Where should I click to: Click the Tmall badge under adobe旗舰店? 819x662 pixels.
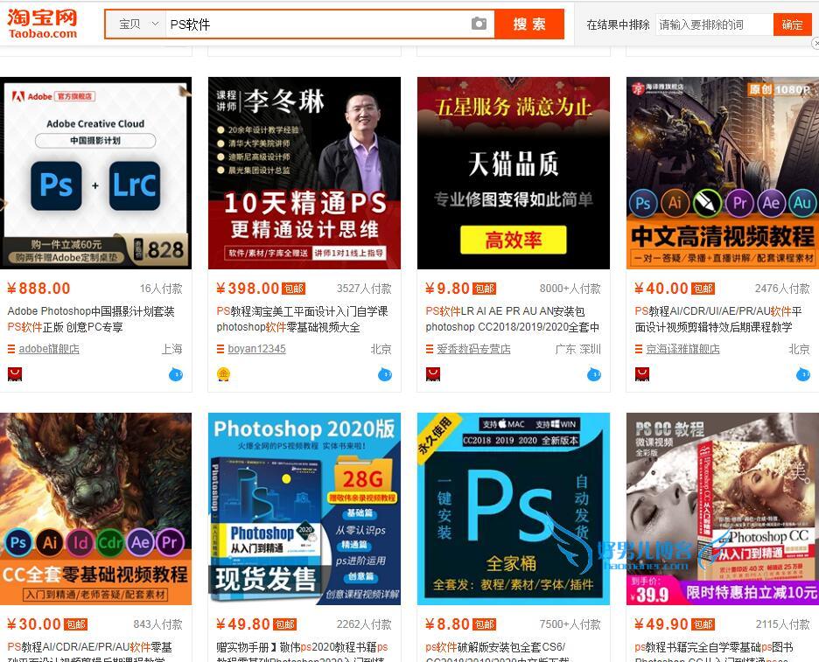15,373
